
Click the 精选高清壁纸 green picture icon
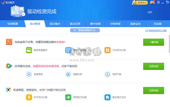[29, 50]
